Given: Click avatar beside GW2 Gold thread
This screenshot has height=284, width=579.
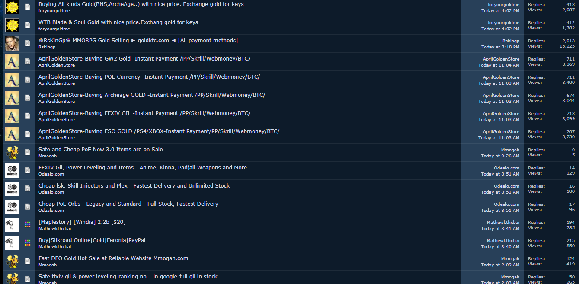Looking at the screenshot, I should pyautogui.click(x=12, y=62).
